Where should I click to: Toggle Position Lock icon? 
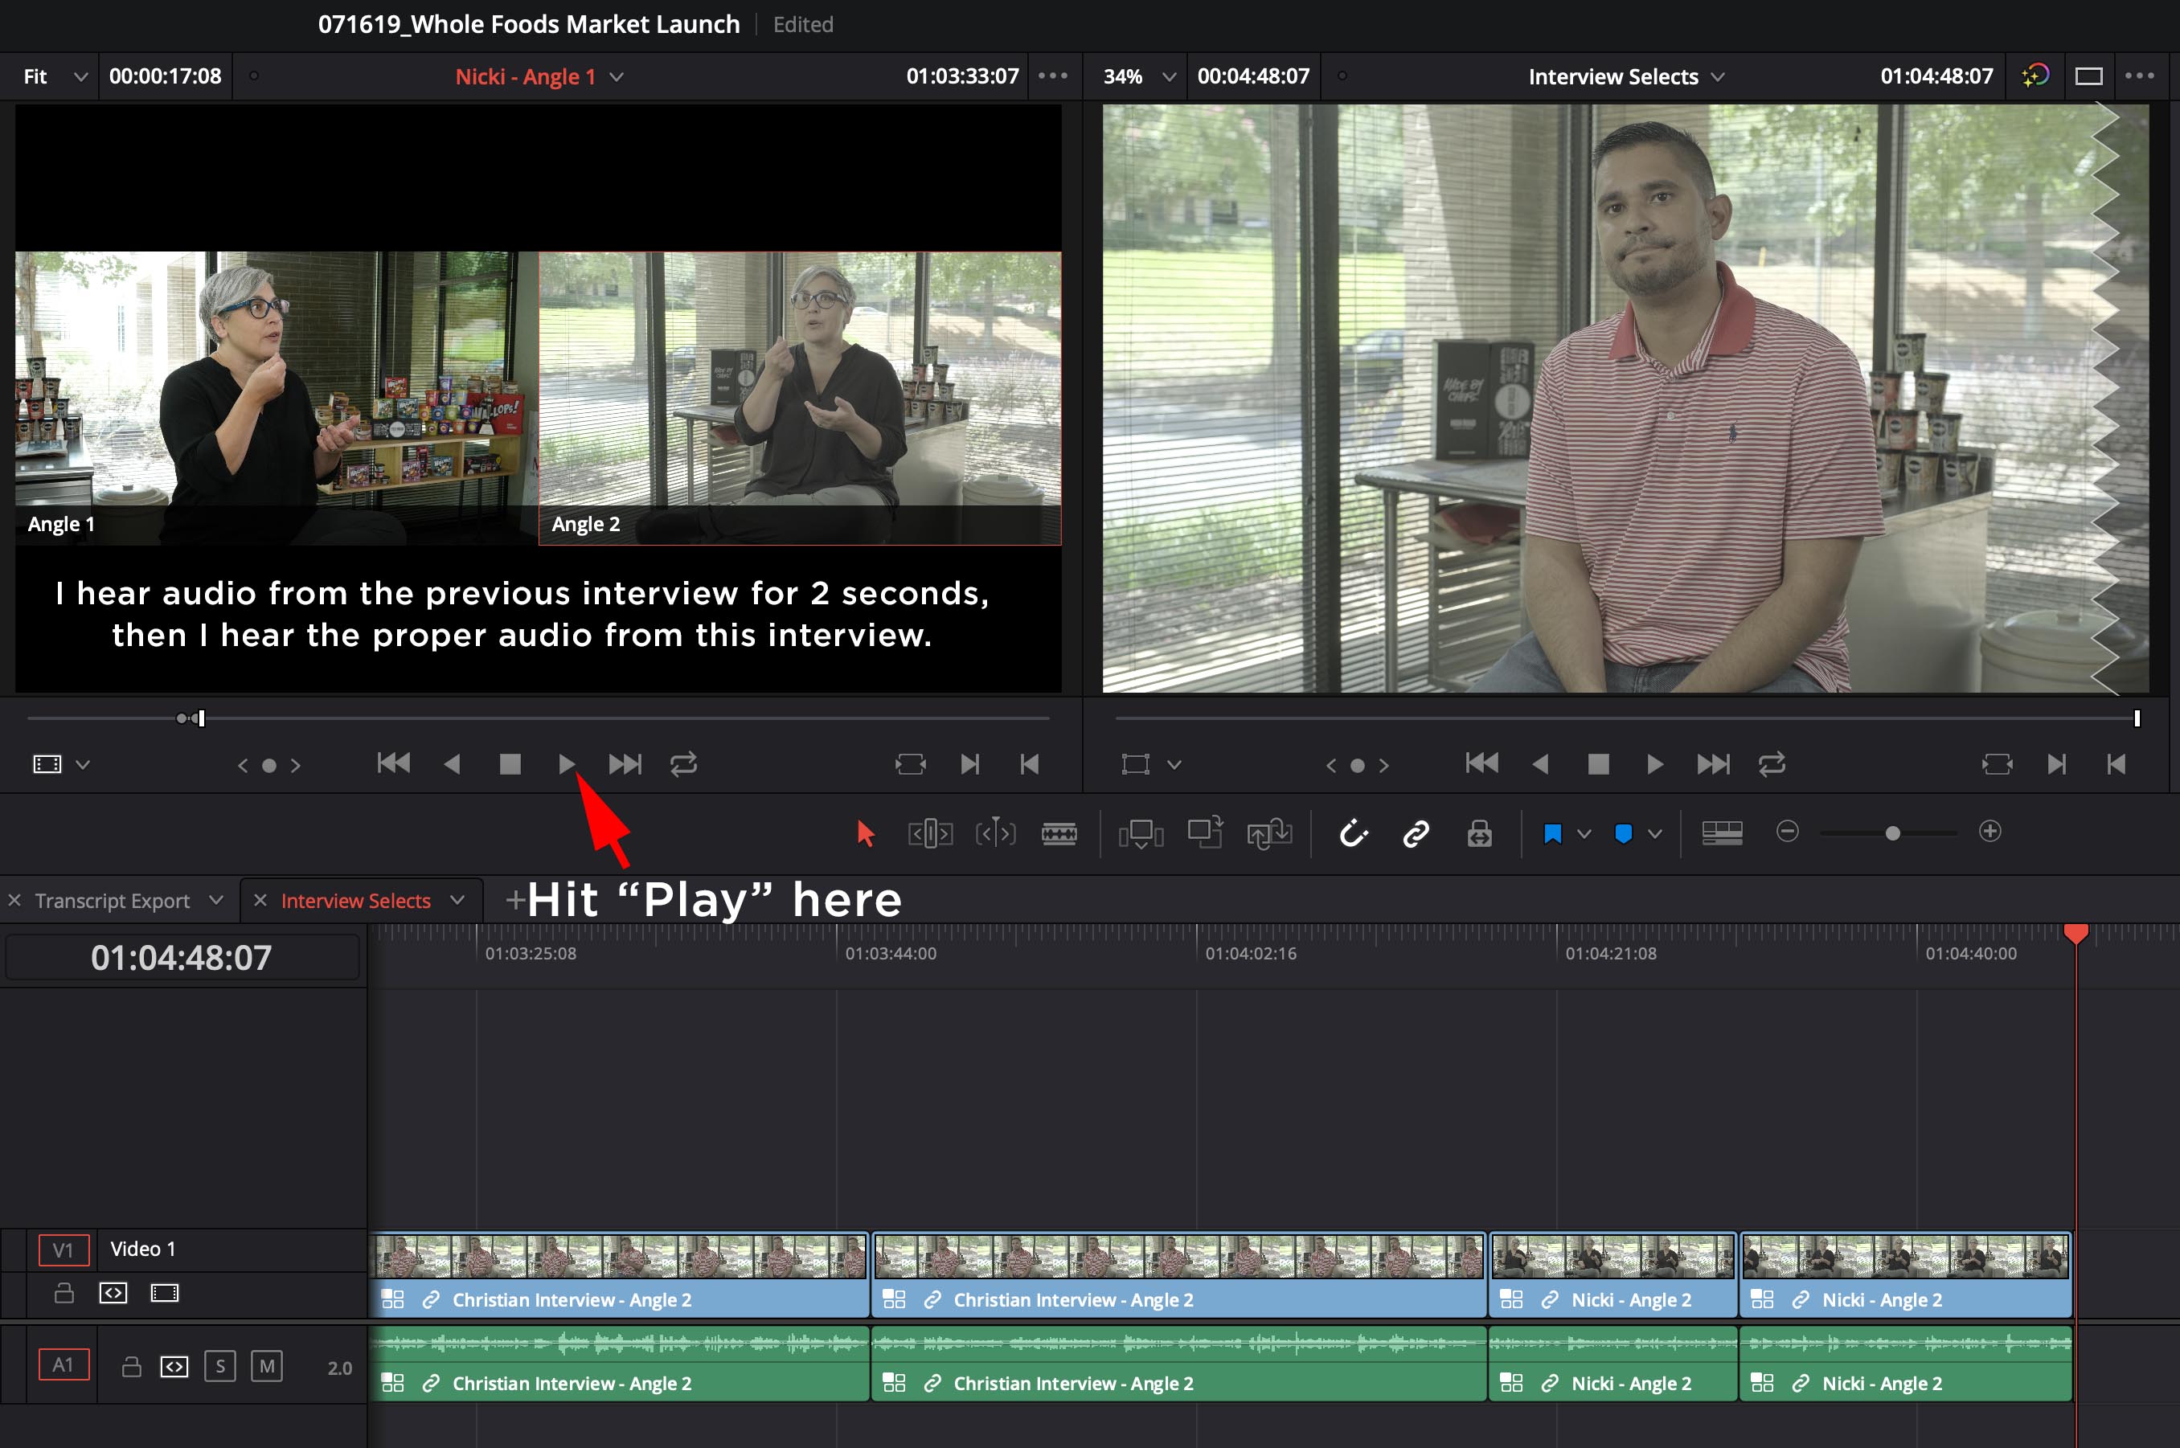click(1479, 833)
